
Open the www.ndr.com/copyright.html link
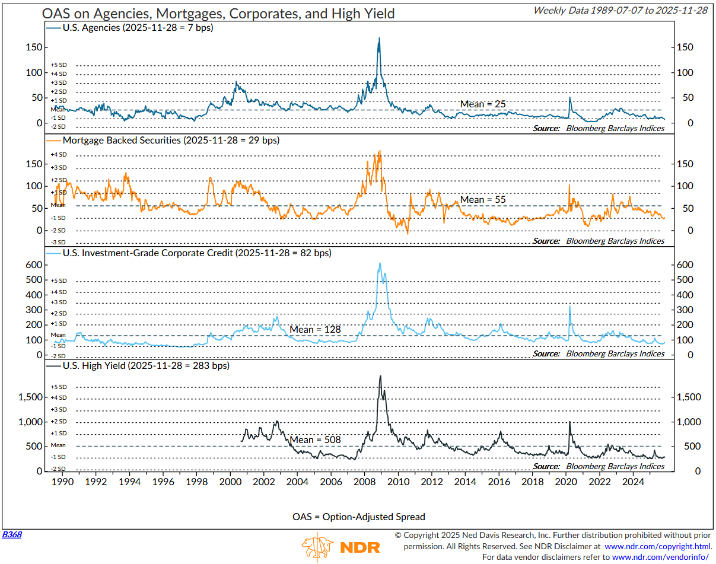coord(657,546)
